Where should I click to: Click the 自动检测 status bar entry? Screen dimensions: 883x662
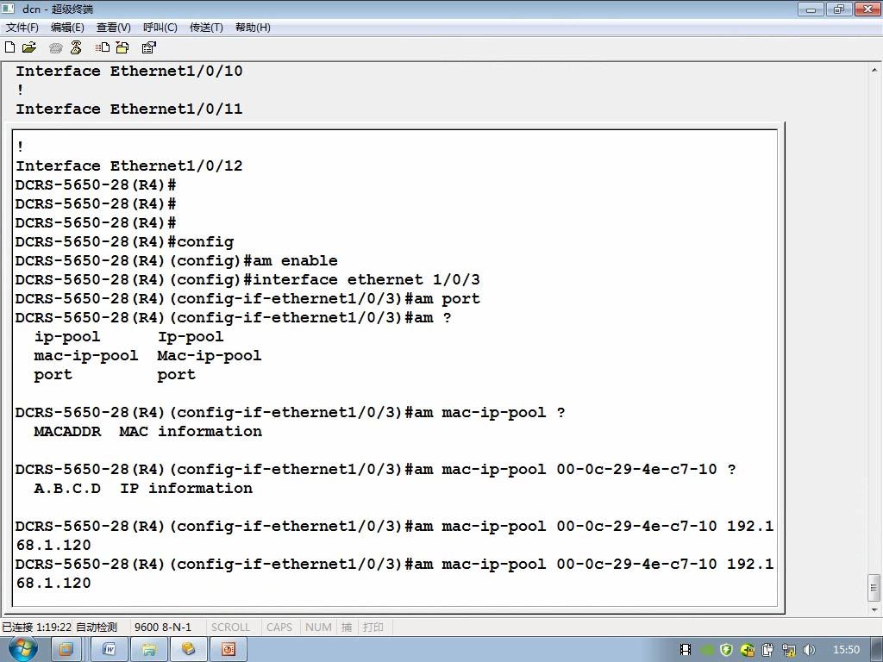coord(97,628)
